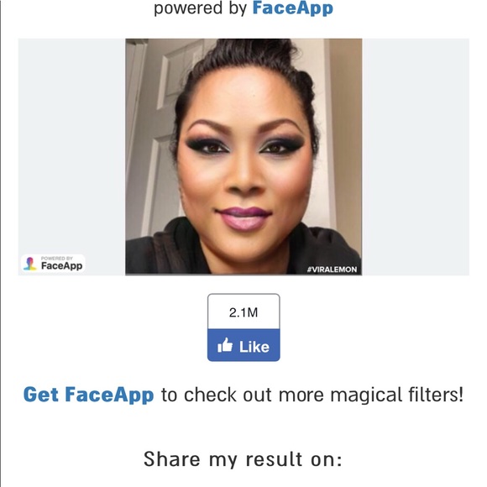Select the FaceApp text in the badge
487x487 pixels.
click(x=62, y=266)
